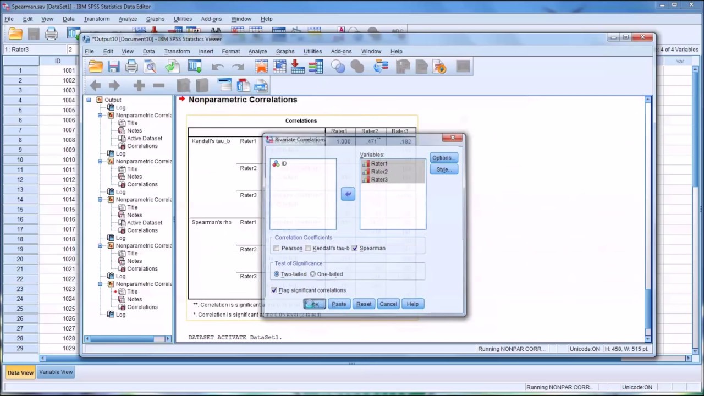Viewport: 704px width, 396px height.
Task: Demote outline item with right arrow
Action: [114, 85]
